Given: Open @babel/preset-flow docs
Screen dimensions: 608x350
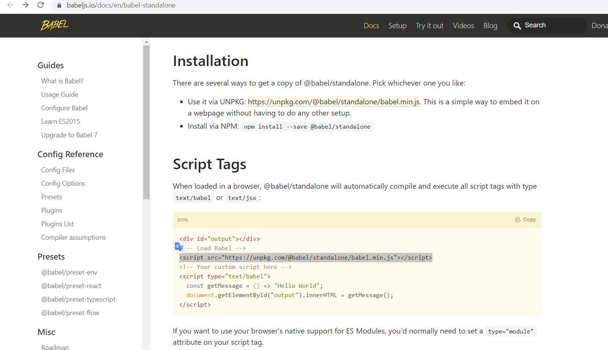Looking at the screenshot, I should point(70,313).
